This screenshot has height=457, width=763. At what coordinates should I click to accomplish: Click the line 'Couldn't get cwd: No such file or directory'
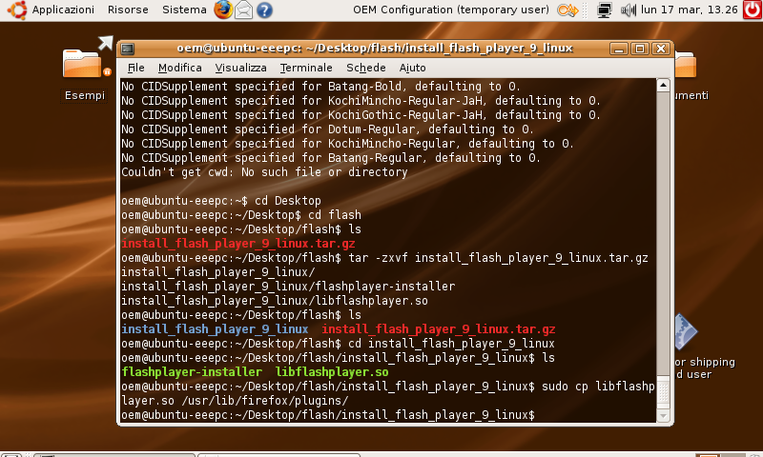264,172
